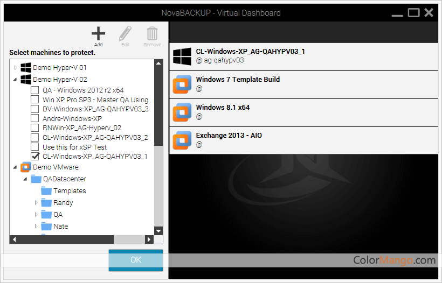Click the horizontal scrollbar right arrow
The image size is (442, 283).
point(149,239)
